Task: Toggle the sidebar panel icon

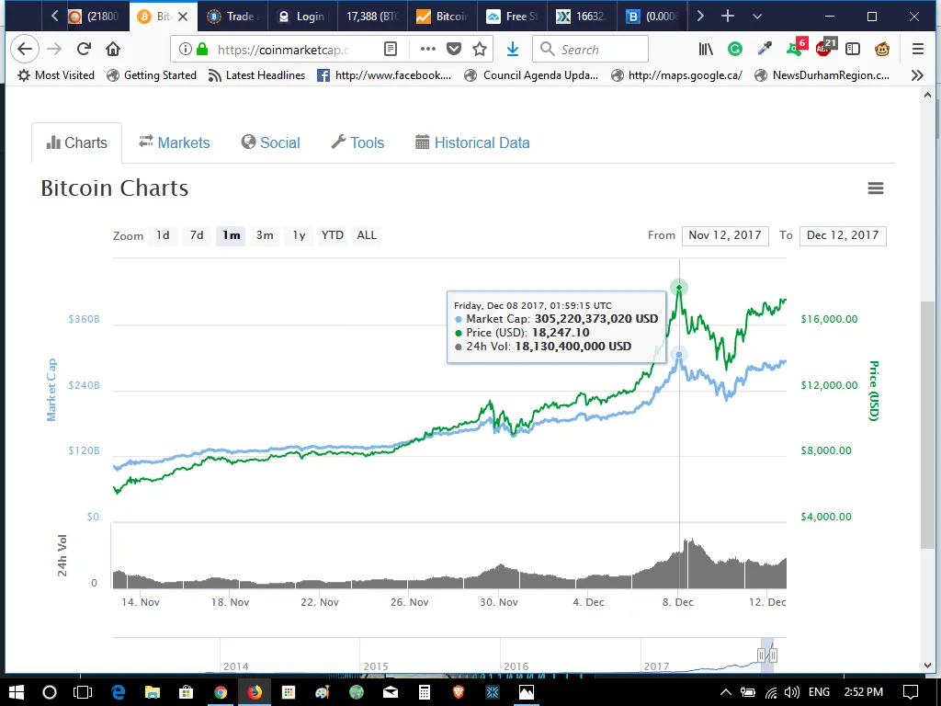Action: (x=852, y=50)
